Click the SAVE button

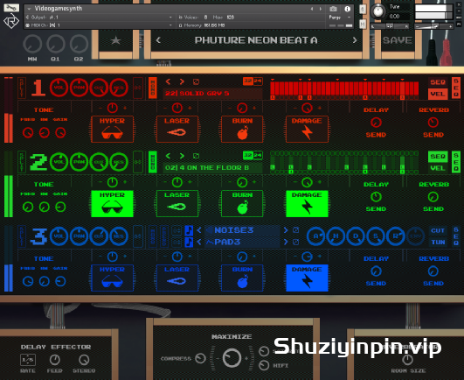pyautogui.click(x=397, y=40)
